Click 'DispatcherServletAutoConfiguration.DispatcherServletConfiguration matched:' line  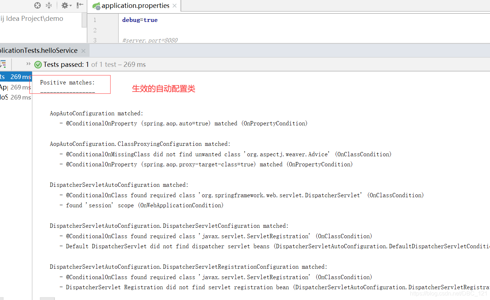pyautogui.click(x=169, y=226)
